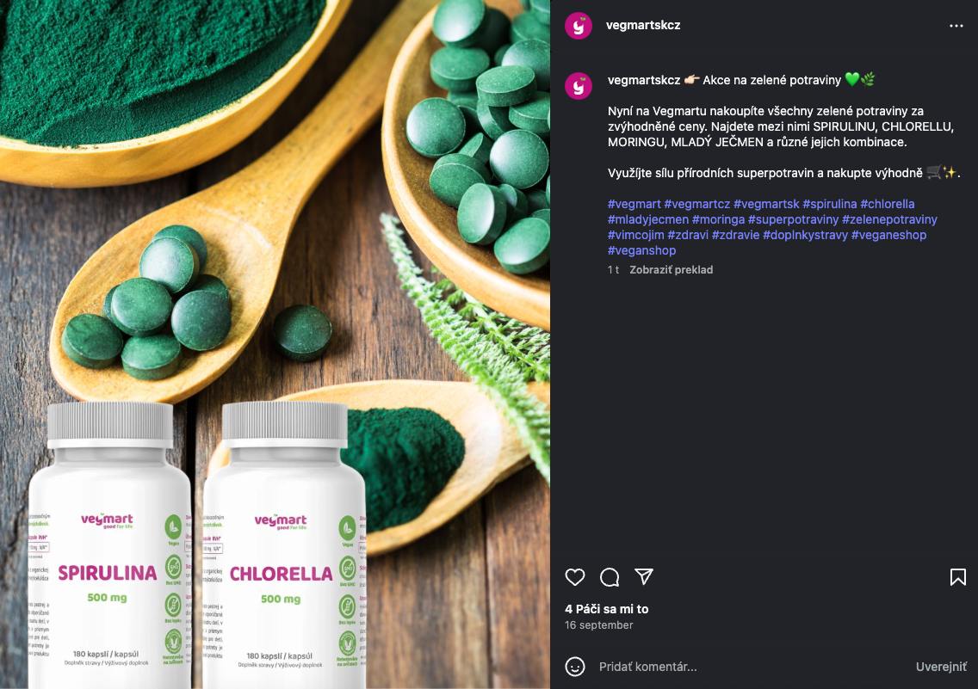Open header username vegmartskcz
978x689 pixels.
[x=643, y=26]
